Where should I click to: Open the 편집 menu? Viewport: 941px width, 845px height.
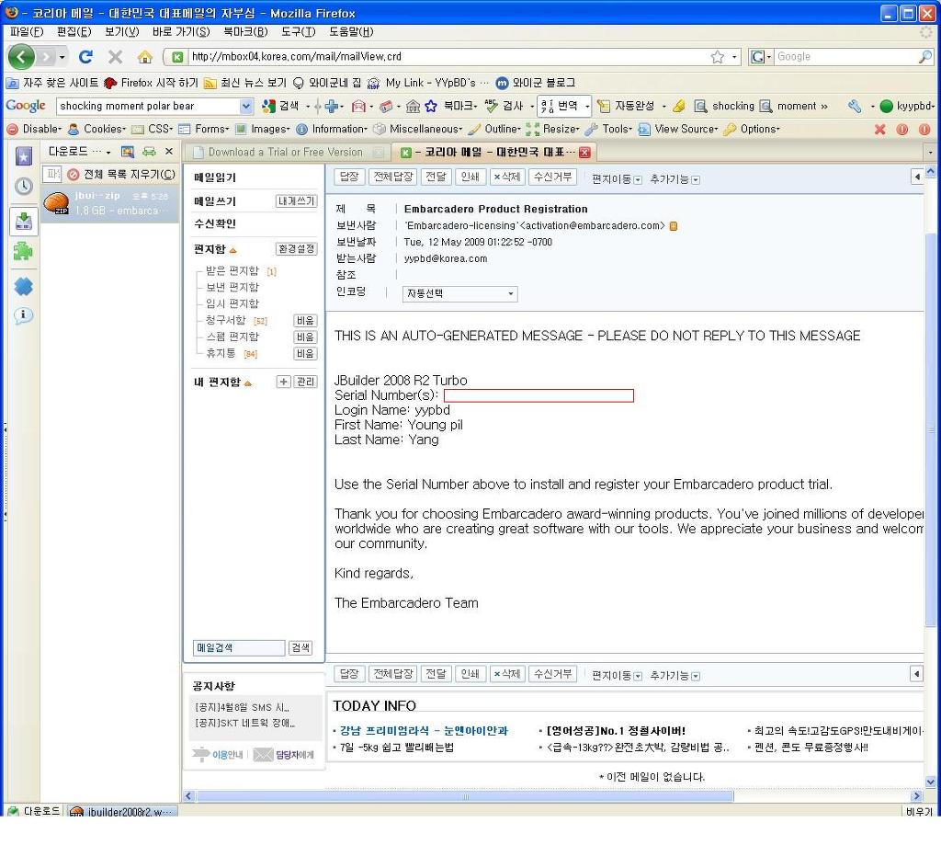pos(74,31)
